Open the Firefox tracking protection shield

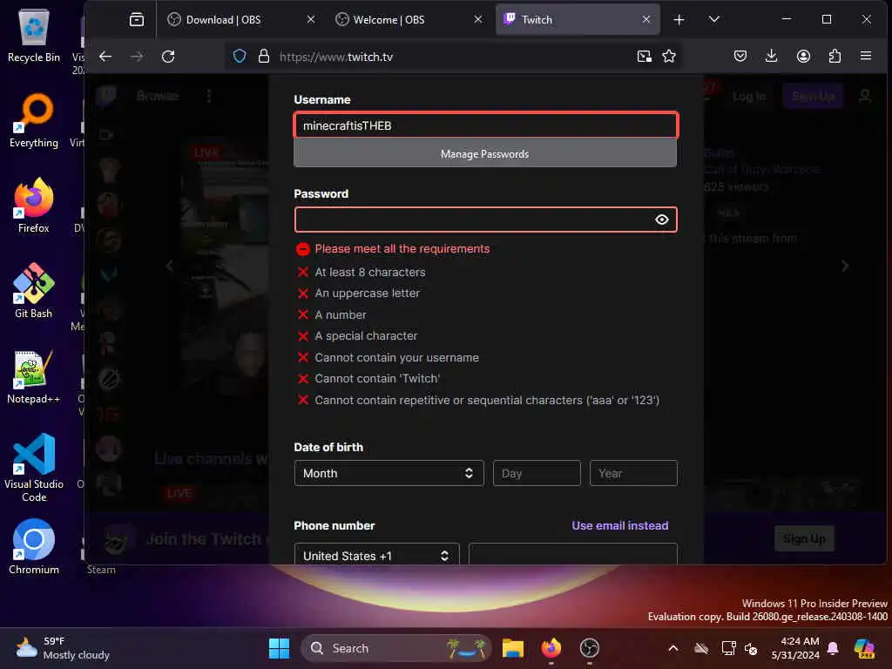240,57
